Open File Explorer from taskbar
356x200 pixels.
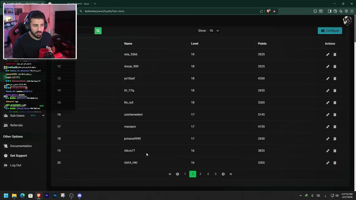tap(14, 196)
